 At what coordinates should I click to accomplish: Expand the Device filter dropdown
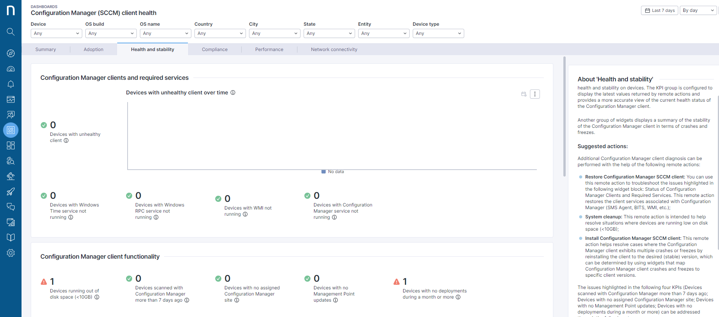(x=56, y=33)
